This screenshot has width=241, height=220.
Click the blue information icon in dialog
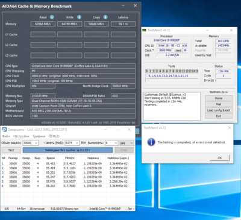[x=151, y=142]
